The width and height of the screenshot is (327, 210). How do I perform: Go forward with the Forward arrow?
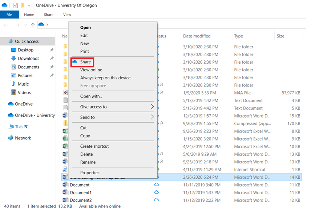click(17, 25)
